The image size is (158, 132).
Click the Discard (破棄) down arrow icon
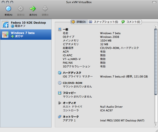(x=45, y=9)
